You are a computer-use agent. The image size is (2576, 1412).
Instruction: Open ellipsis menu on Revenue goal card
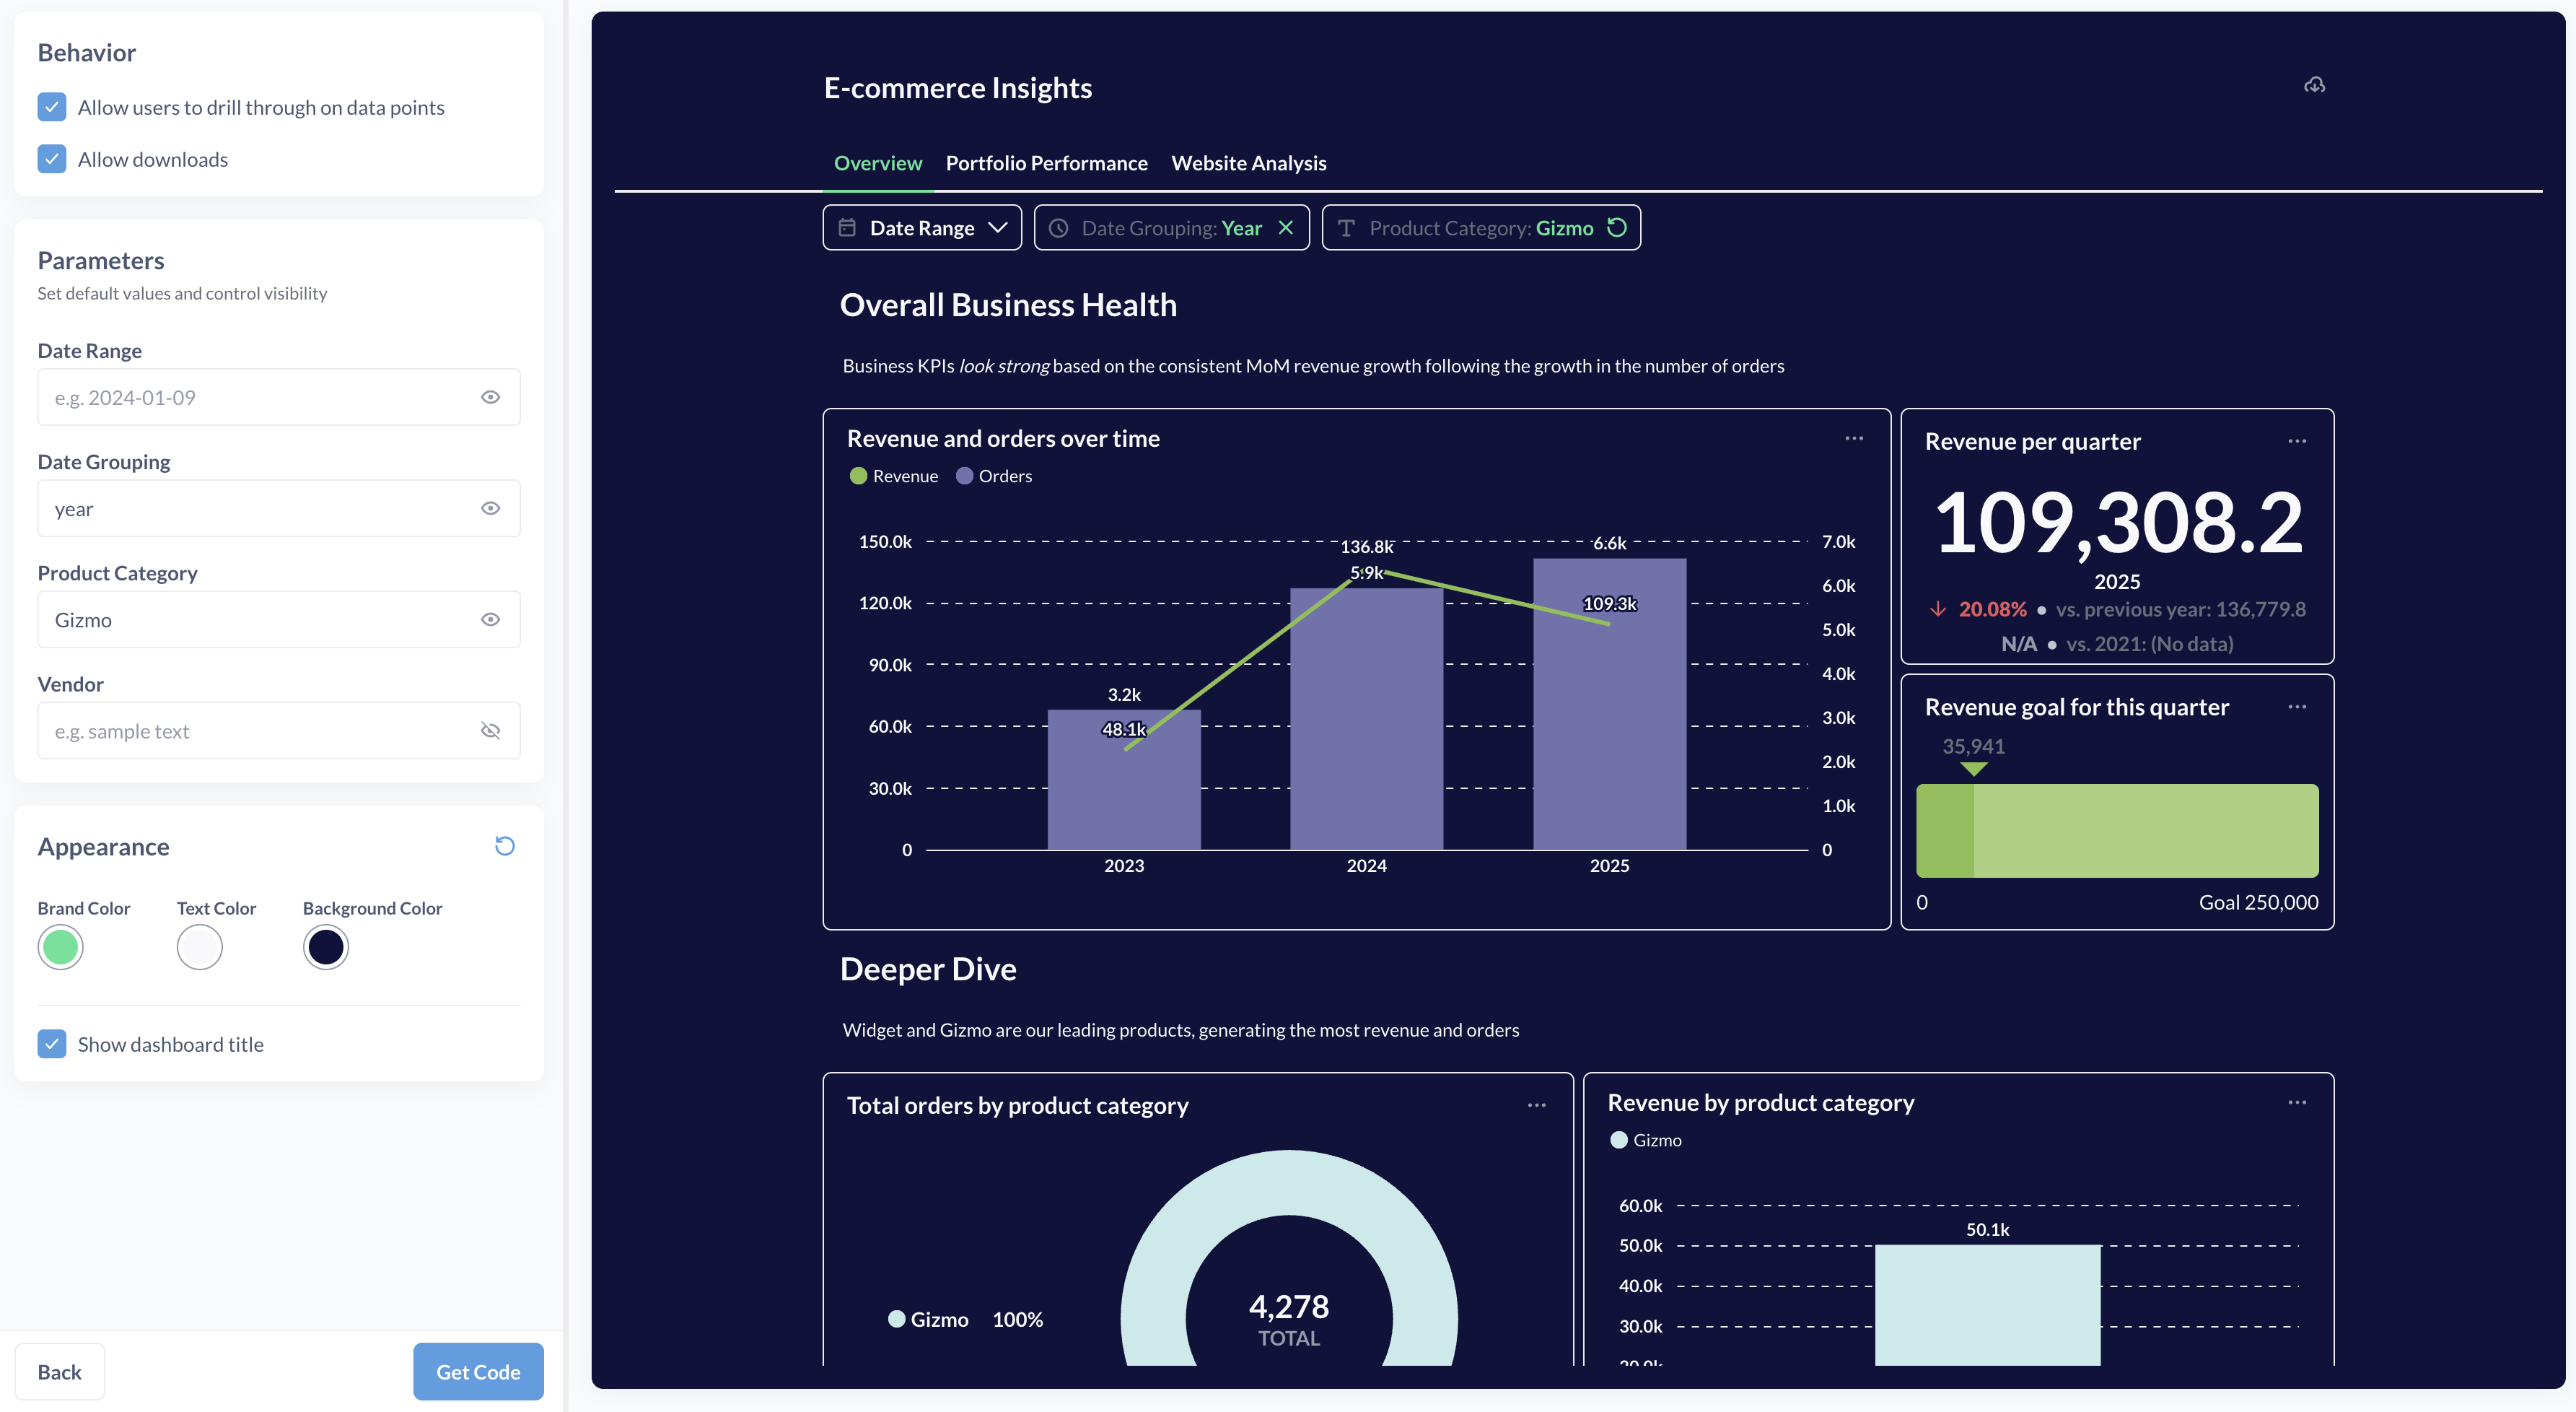[x=2297, y=707]
